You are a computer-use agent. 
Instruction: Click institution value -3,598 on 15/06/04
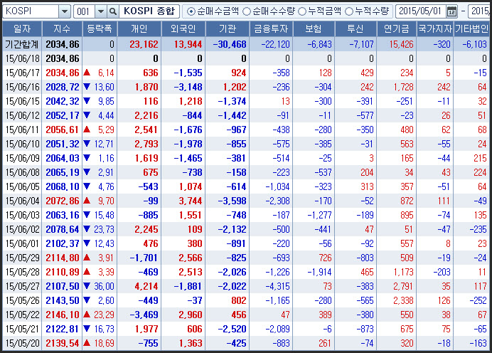click(x=232, y=201)
